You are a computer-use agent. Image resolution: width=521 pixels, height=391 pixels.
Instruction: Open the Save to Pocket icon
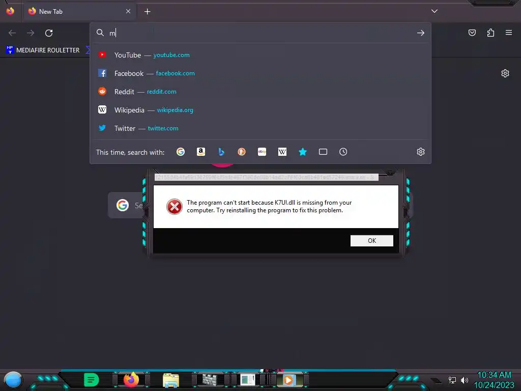(472, 33)
